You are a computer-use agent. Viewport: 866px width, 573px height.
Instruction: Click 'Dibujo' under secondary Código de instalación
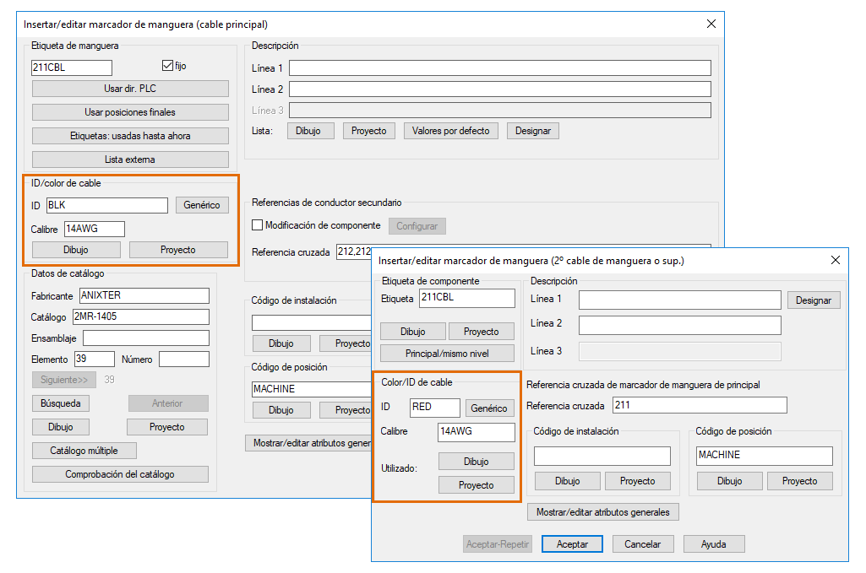[568, 481]
